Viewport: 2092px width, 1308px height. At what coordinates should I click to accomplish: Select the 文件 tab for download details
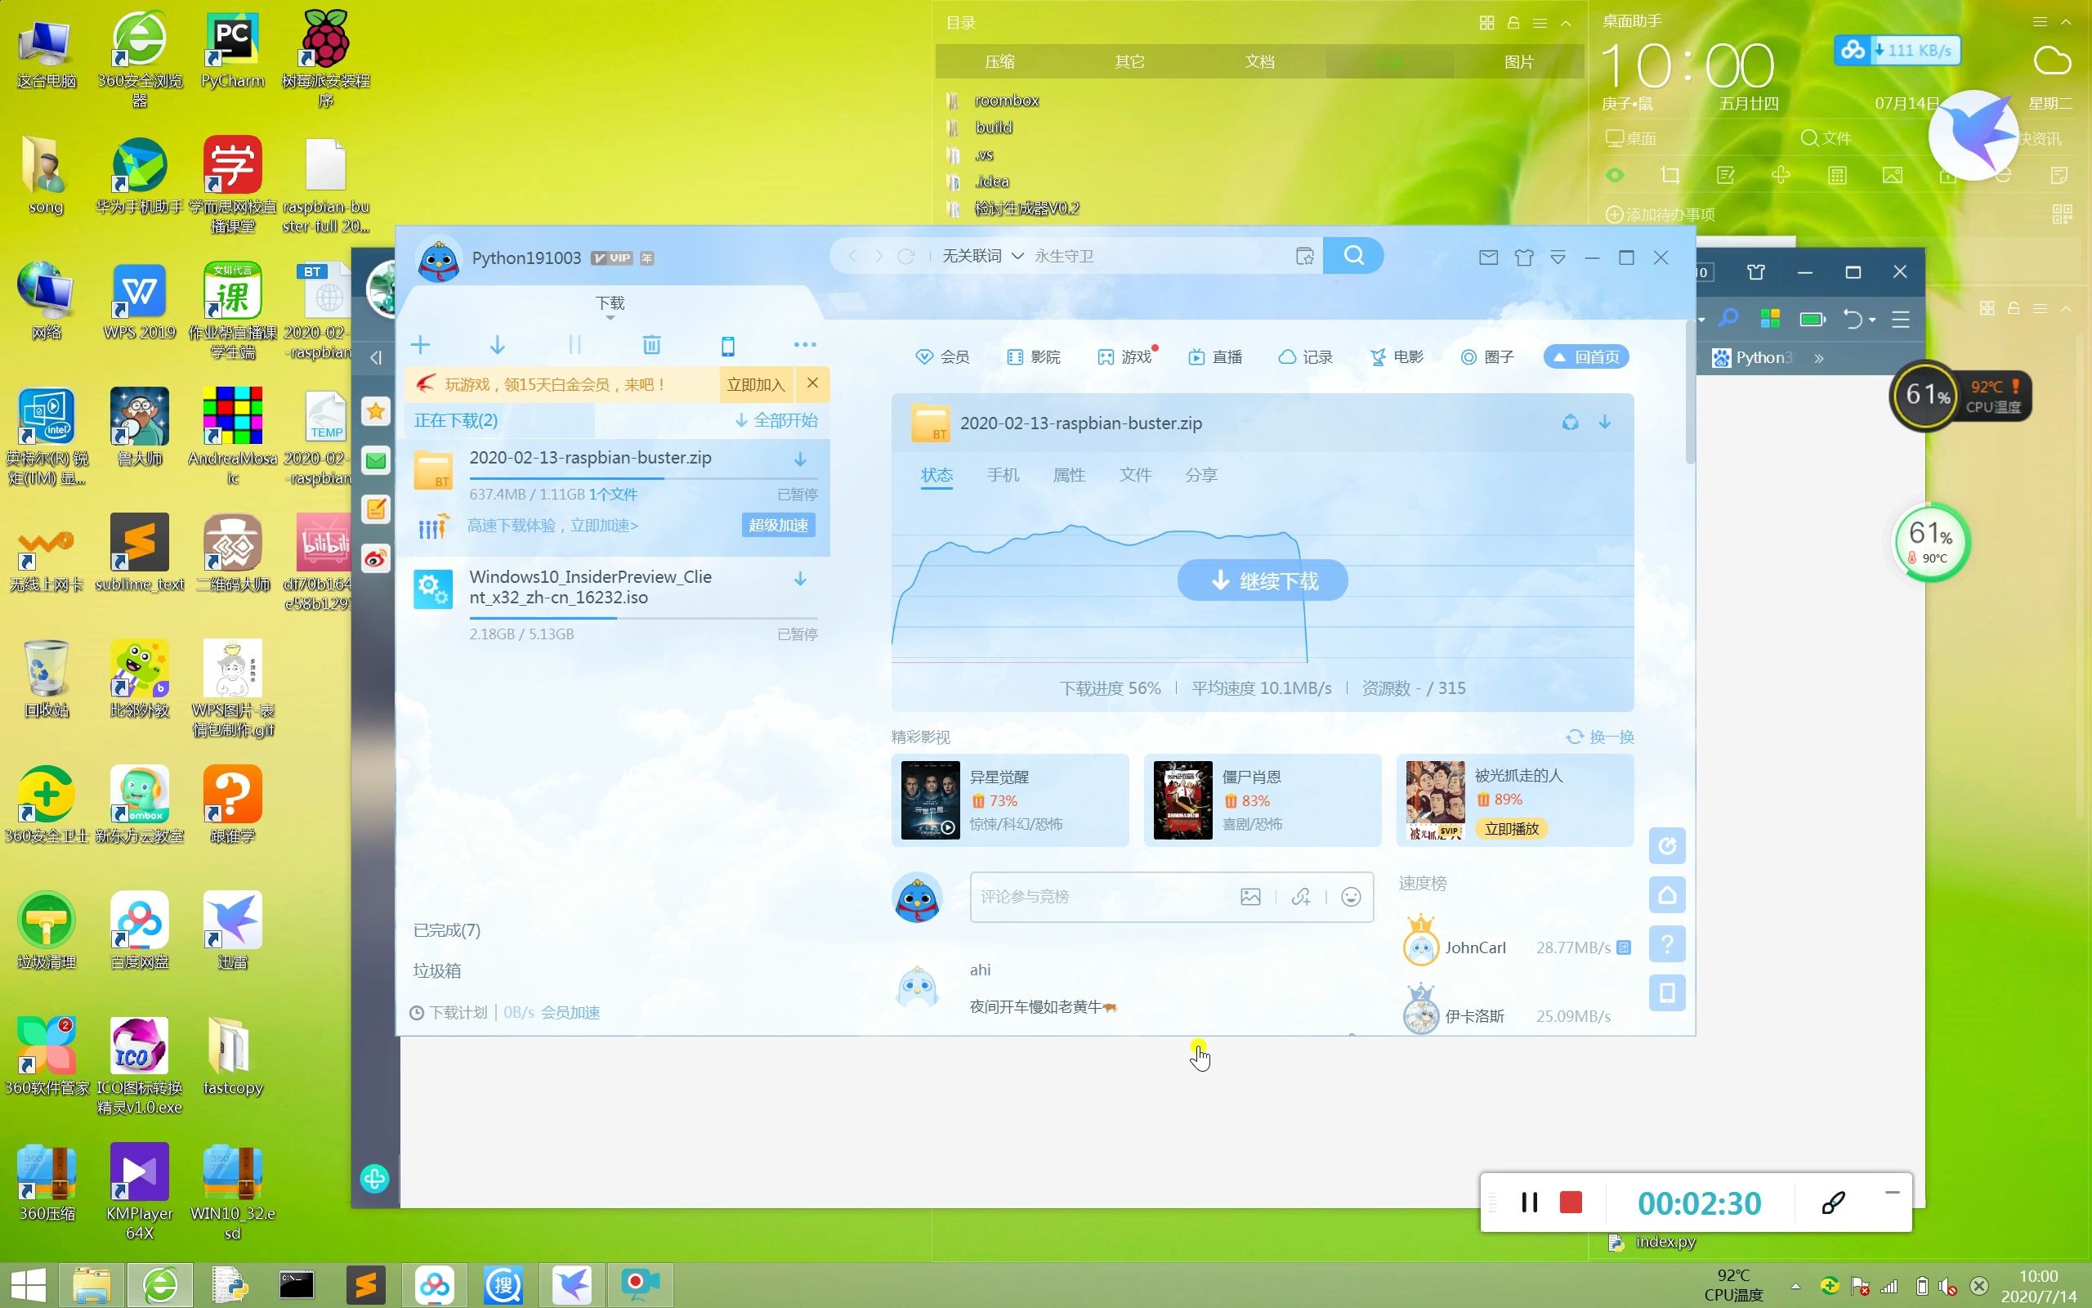pos(1134,475)
